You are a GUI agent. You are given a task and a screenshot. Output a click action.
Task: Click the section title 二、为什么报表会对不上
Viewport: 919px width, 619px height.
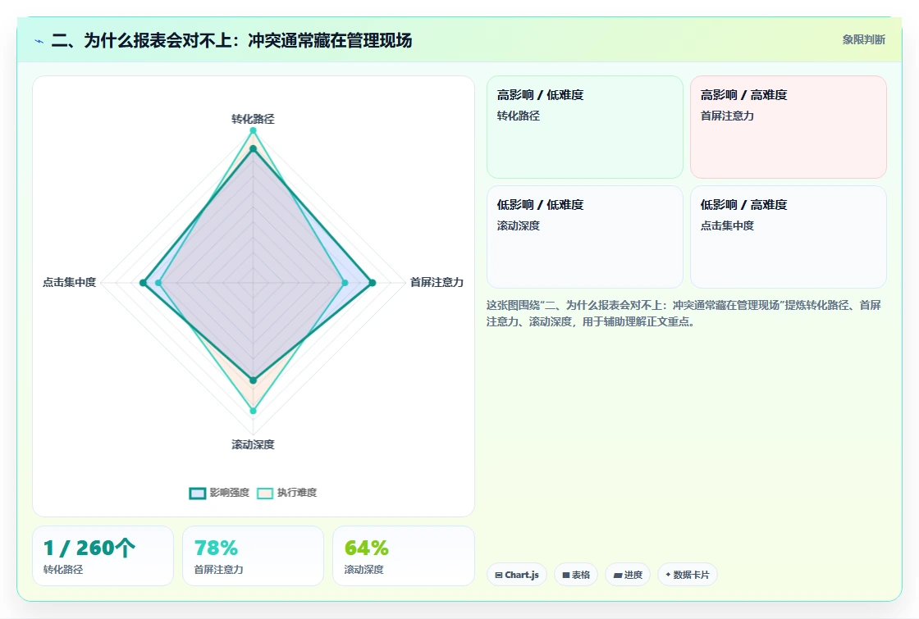coord(231,40)
